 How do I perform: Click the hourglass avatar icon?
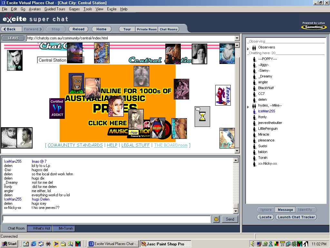coord(202,117)
